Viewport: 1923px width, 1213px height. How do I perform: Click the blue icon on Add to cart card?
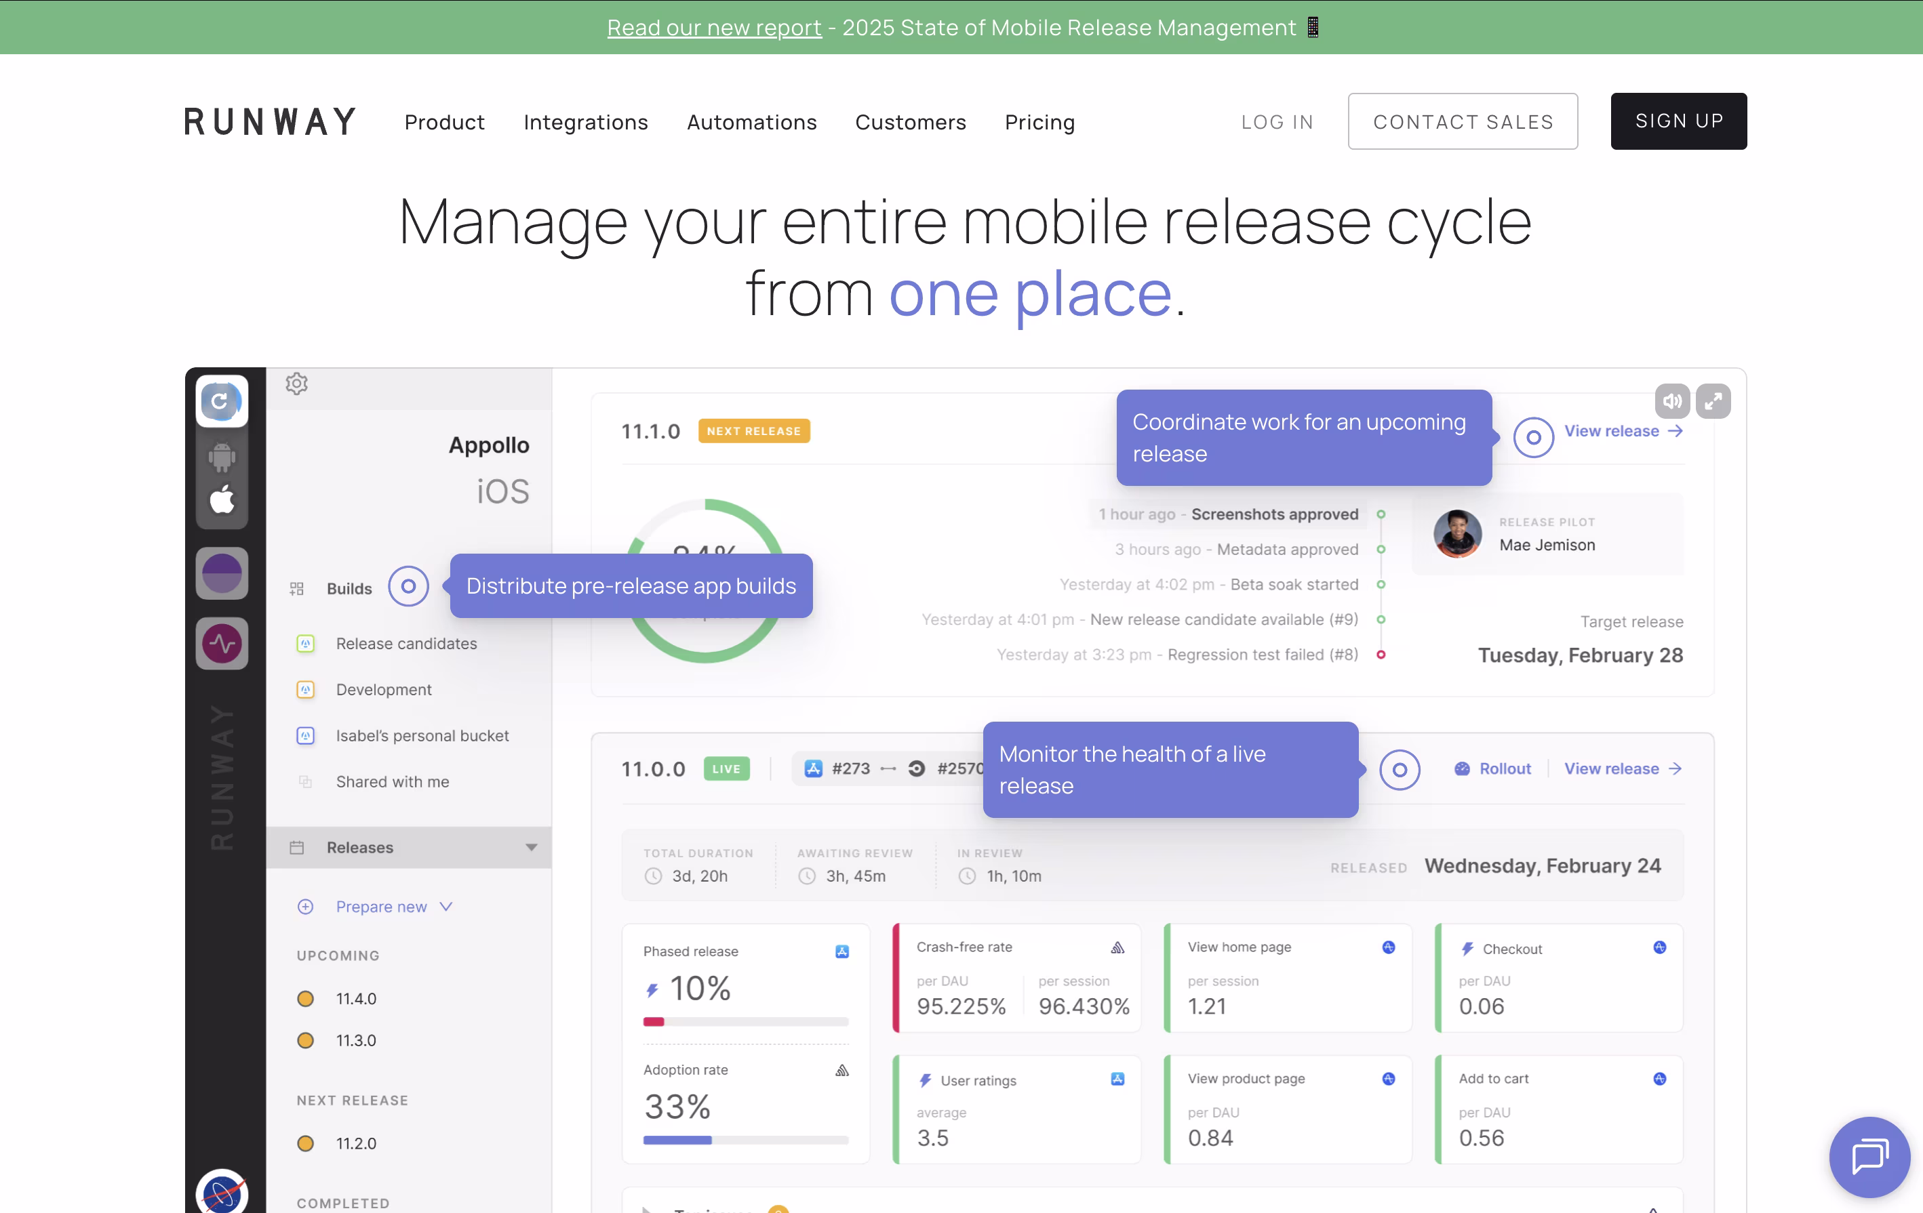tap(1659, 1079)
